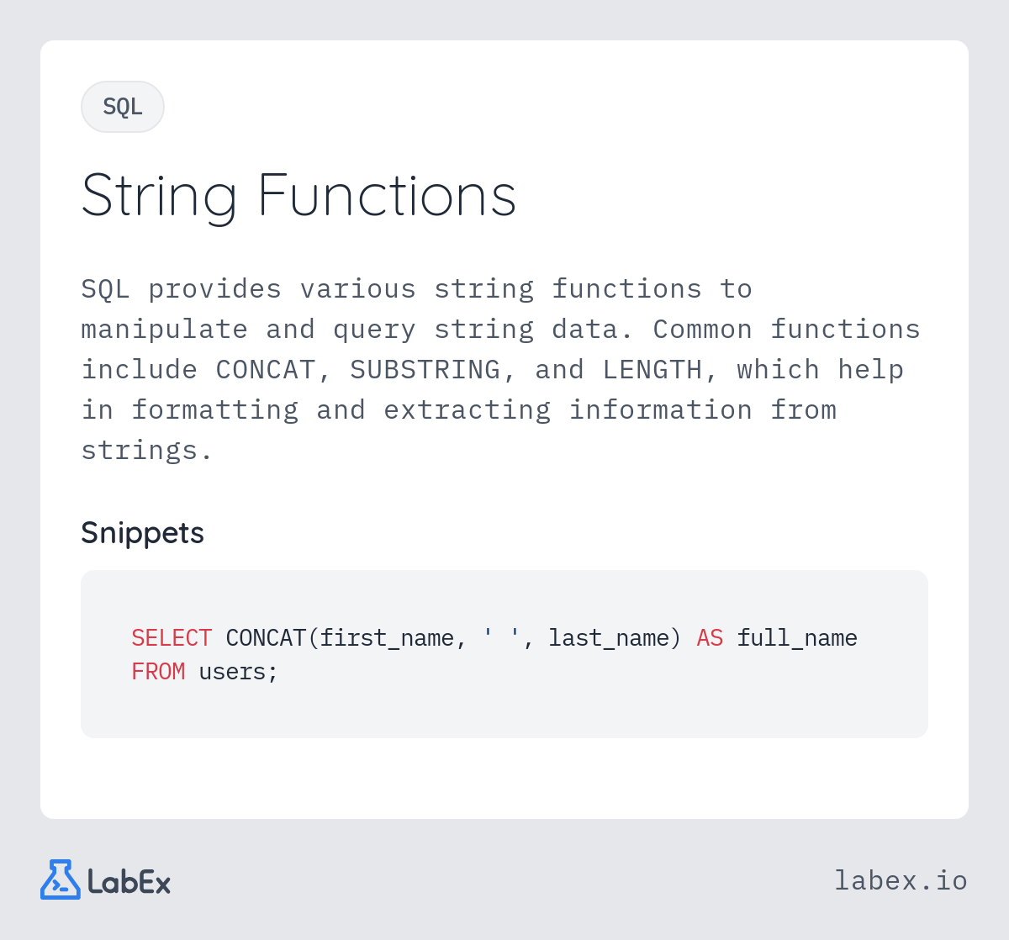The image size is (1009, 940).
Task: Click the String Functions heading
Action: point(298,196)
